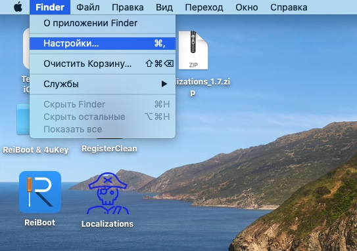The width and height of the screenshot is (357, 251).
Task: Click the Localizations label text
Action: pos(107,224)
